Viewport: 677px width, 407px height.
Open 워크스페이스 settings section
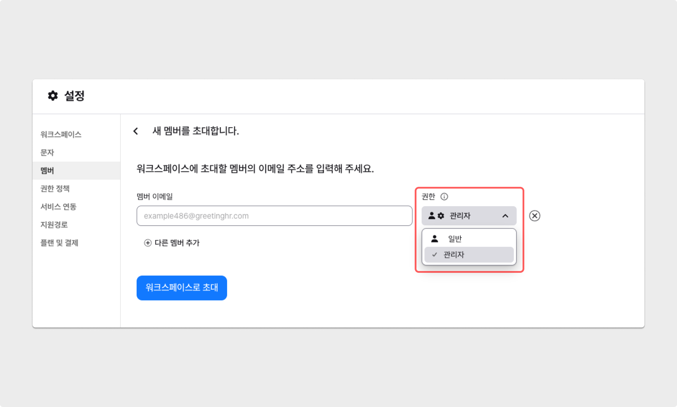point(61,134)
